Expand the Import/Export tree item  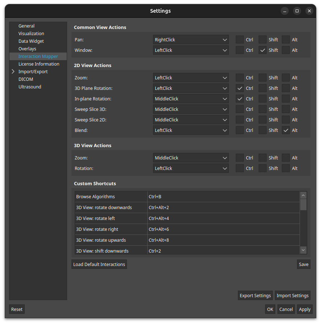pos(13,71)
